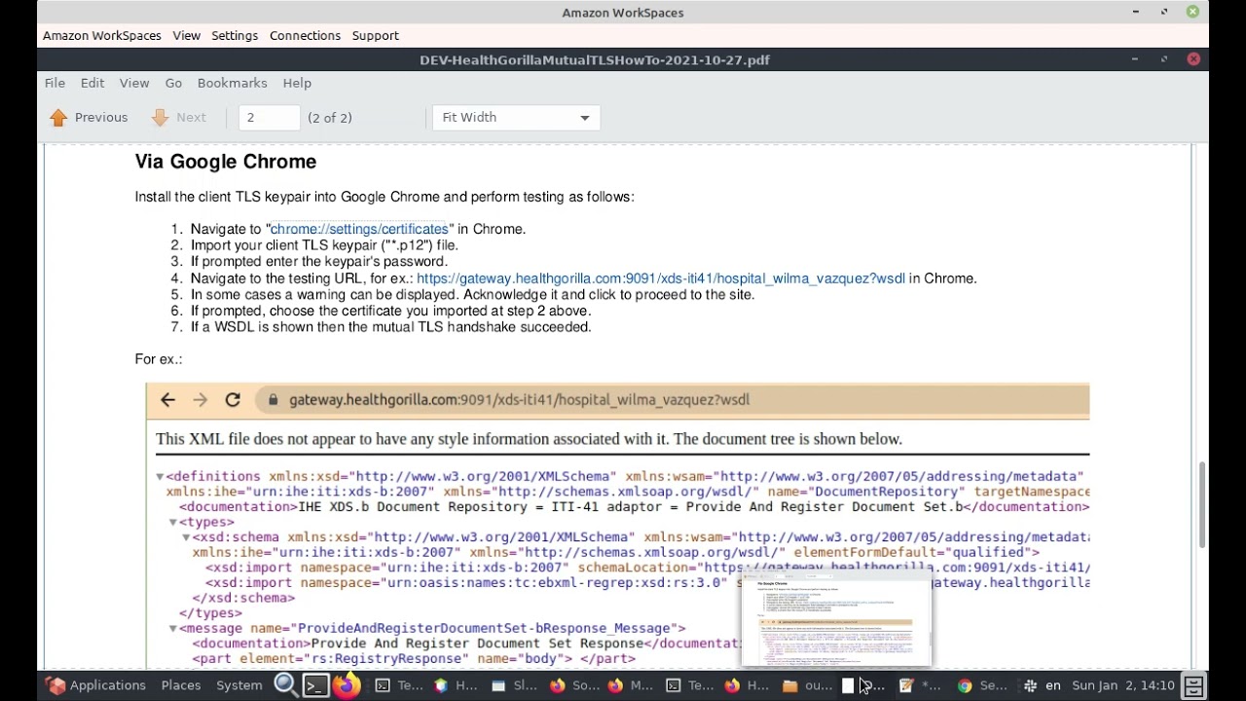
Task: Switch to the second 'H...' Firefox taskbar item
Action: [746, 685]
